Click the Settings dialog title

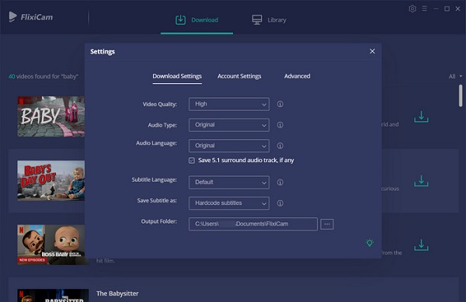click(103, 52)
